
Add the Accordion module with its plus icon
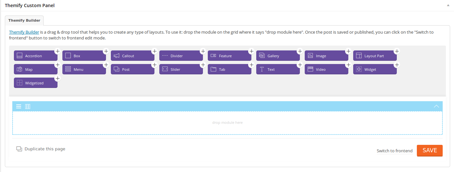[57, 51]
